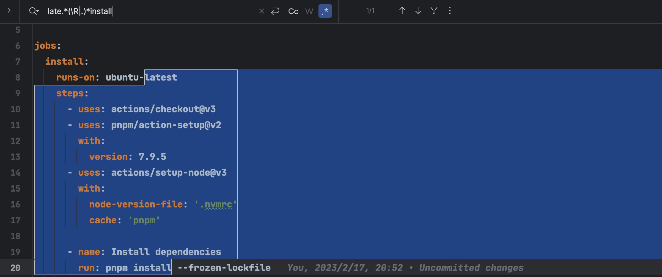This screenshot has height=277, width=662.
Task: Click 'pnpm/action-setup@v2' value
Action: click(x=166, y=125)
